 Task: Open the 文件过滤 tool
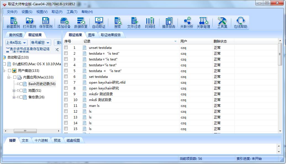pyautogui.click(x=134, y=21)
